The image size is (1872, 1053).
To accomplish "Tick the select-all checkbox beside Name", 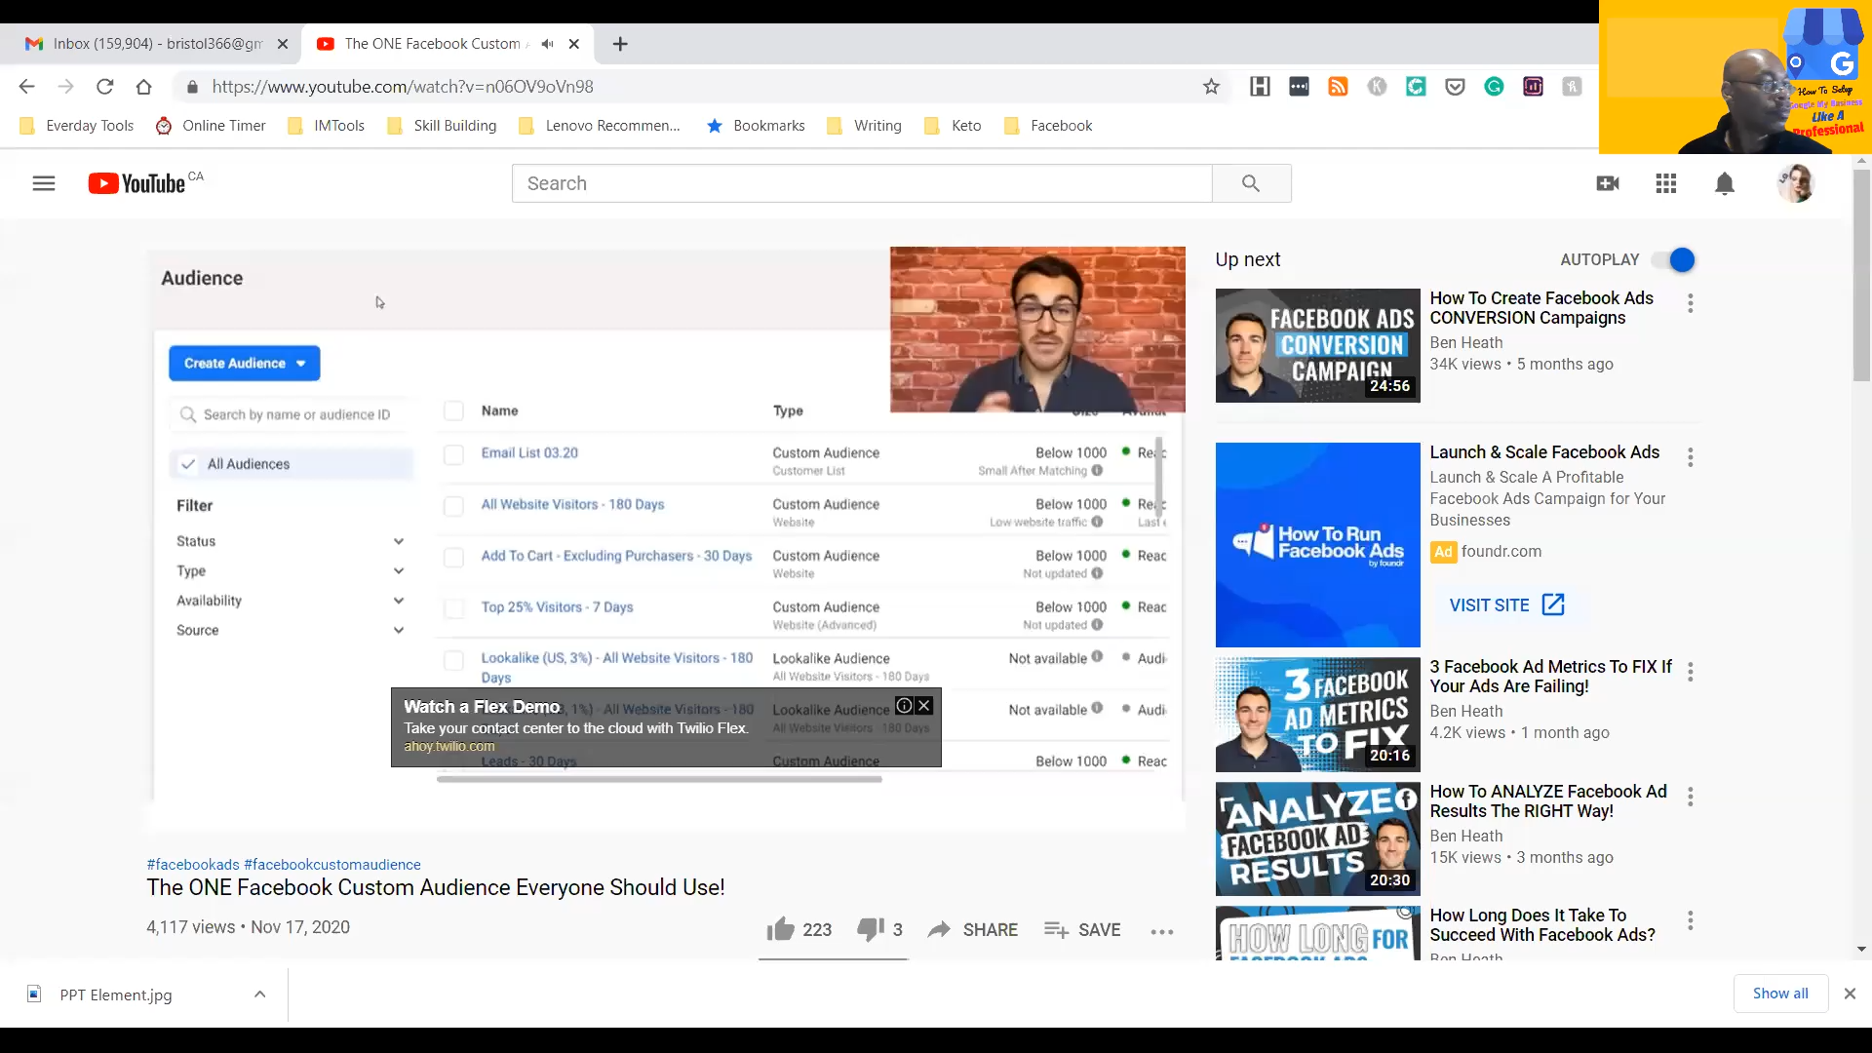I will (x=453, y=410).
